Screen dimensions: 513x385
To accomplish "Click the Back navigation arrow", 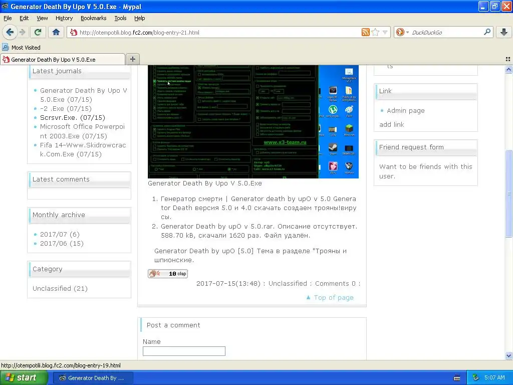I will pos(10,32).
